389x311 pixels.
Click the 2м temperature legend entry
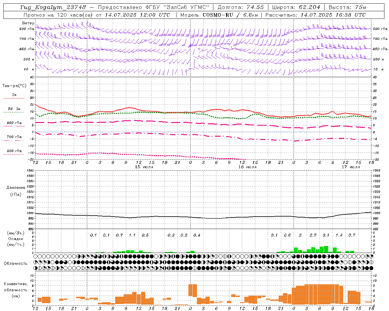point(14,95)
